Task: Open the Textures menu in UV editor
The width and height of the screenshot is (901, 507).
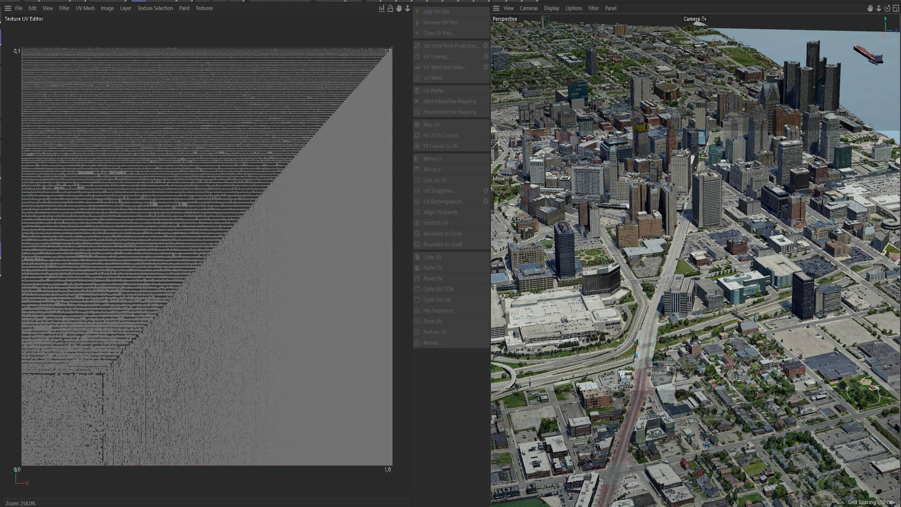Action: coord(204,8)
